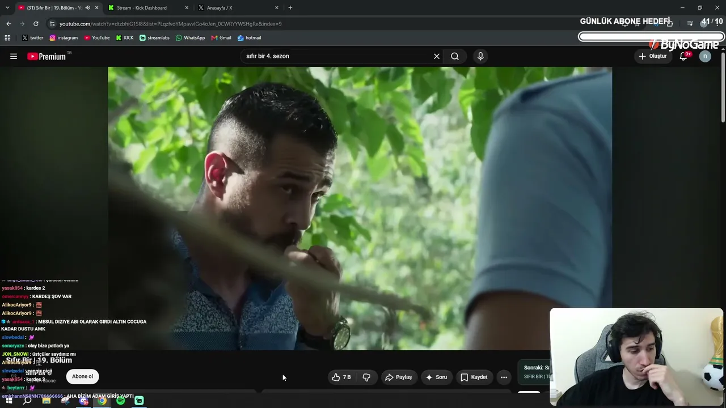Mute the YouTube tab audio icon
This screenshot has width=726, height=408.
pyautogui.click(x=87, y=8)
